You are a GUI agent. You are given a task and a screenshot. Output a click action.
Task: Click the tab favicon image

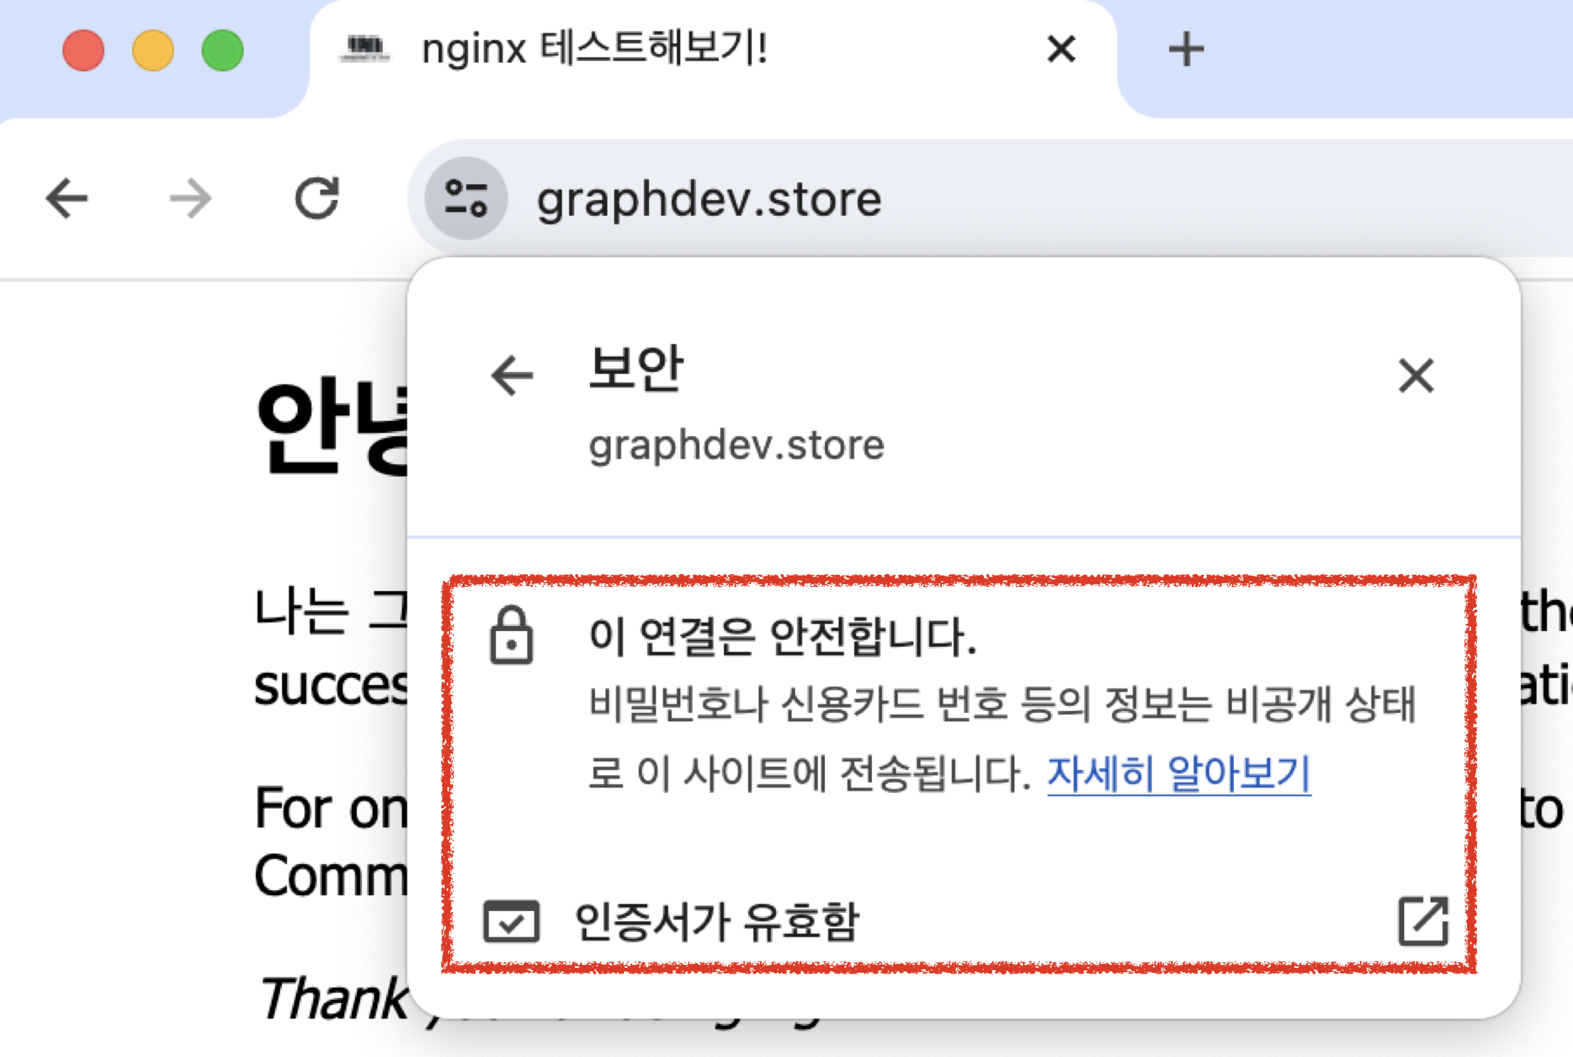(x=365, y=49)
